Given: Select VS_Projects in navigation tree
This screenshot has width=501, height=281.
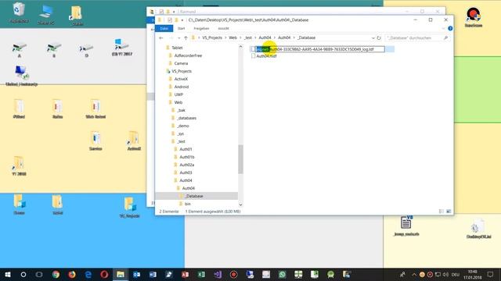Looking at the screenshot, I should pyautogui.click(x=182, y=71).
